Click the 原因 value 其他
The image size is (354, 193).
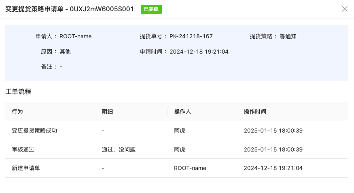click(x=65, y=52)
